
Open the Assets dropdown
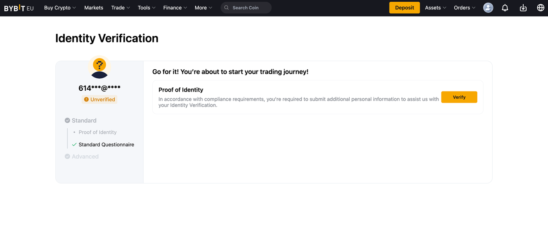point(435,8)
